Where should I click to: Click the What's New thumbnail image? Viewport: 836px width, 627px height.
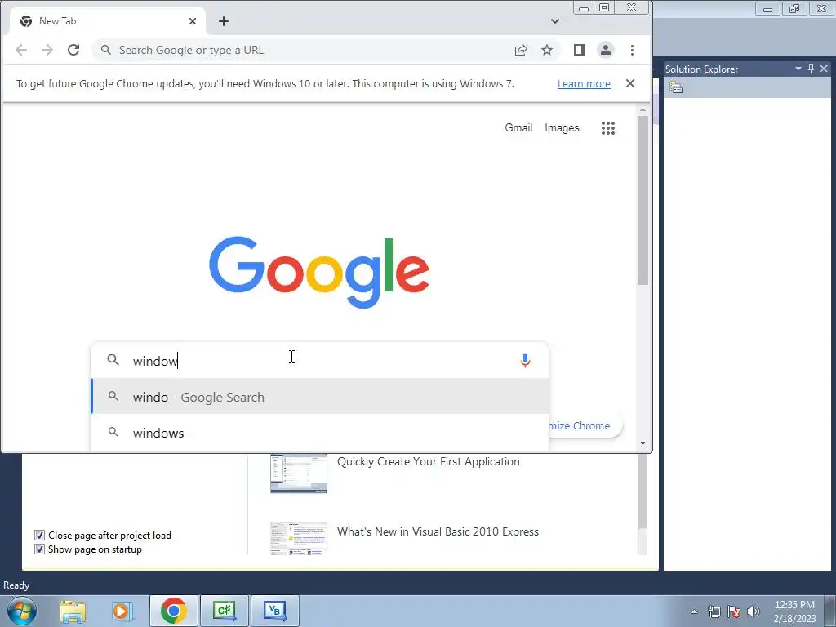[299, 539]
